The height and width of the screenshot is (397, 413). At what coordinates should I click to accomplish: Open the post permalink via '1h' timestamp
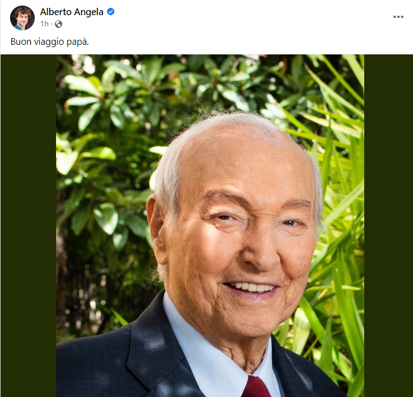pyautogui.click(x=44, y=24)
